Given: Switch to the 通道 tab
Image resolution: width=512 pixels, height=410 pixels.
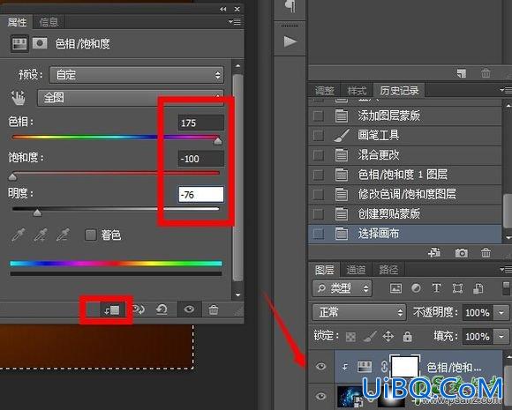Looking at the screenshot, I should click(356, 270).
